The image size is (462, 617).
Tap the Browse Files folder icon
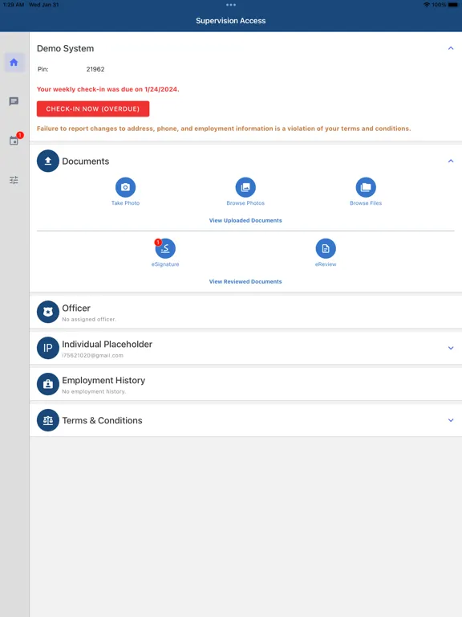click(x=366, y=187)
